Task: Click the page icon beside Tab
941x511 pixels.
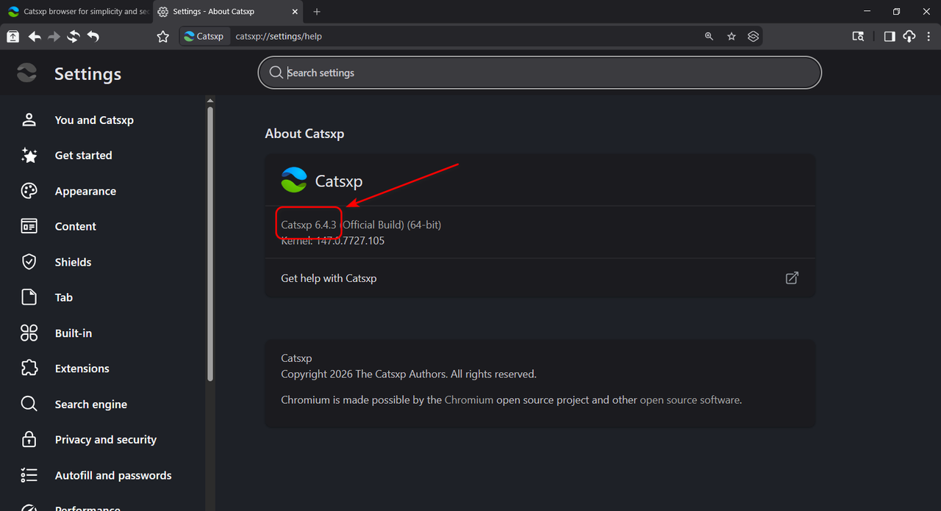Action: point(29,297)
